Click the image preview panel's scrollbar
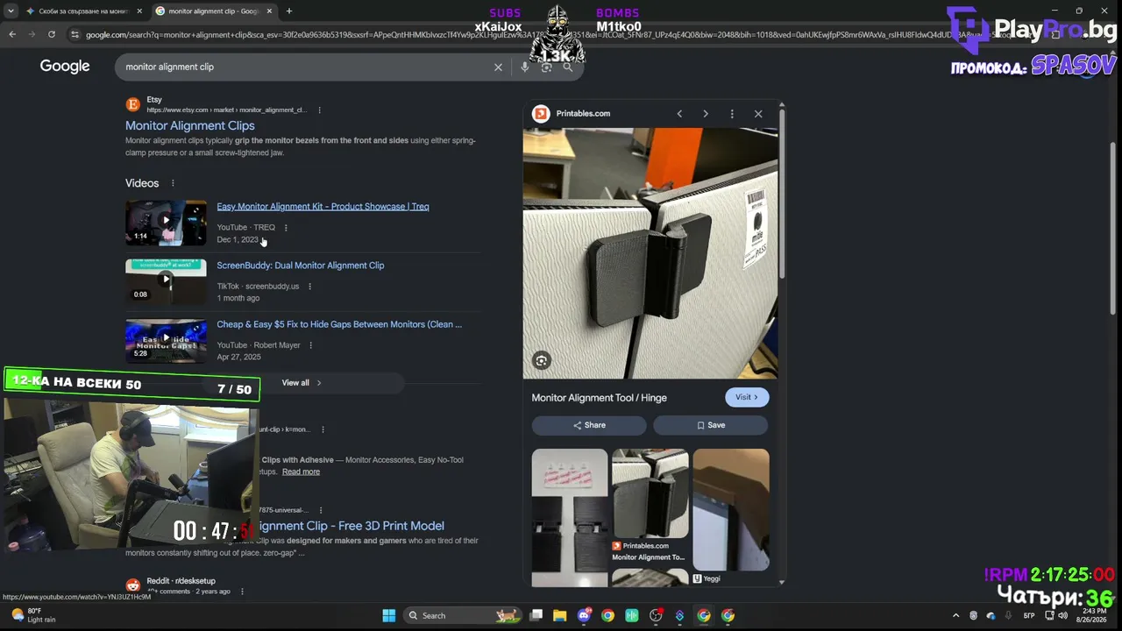 pyautogui.click(x=781, y=193)
